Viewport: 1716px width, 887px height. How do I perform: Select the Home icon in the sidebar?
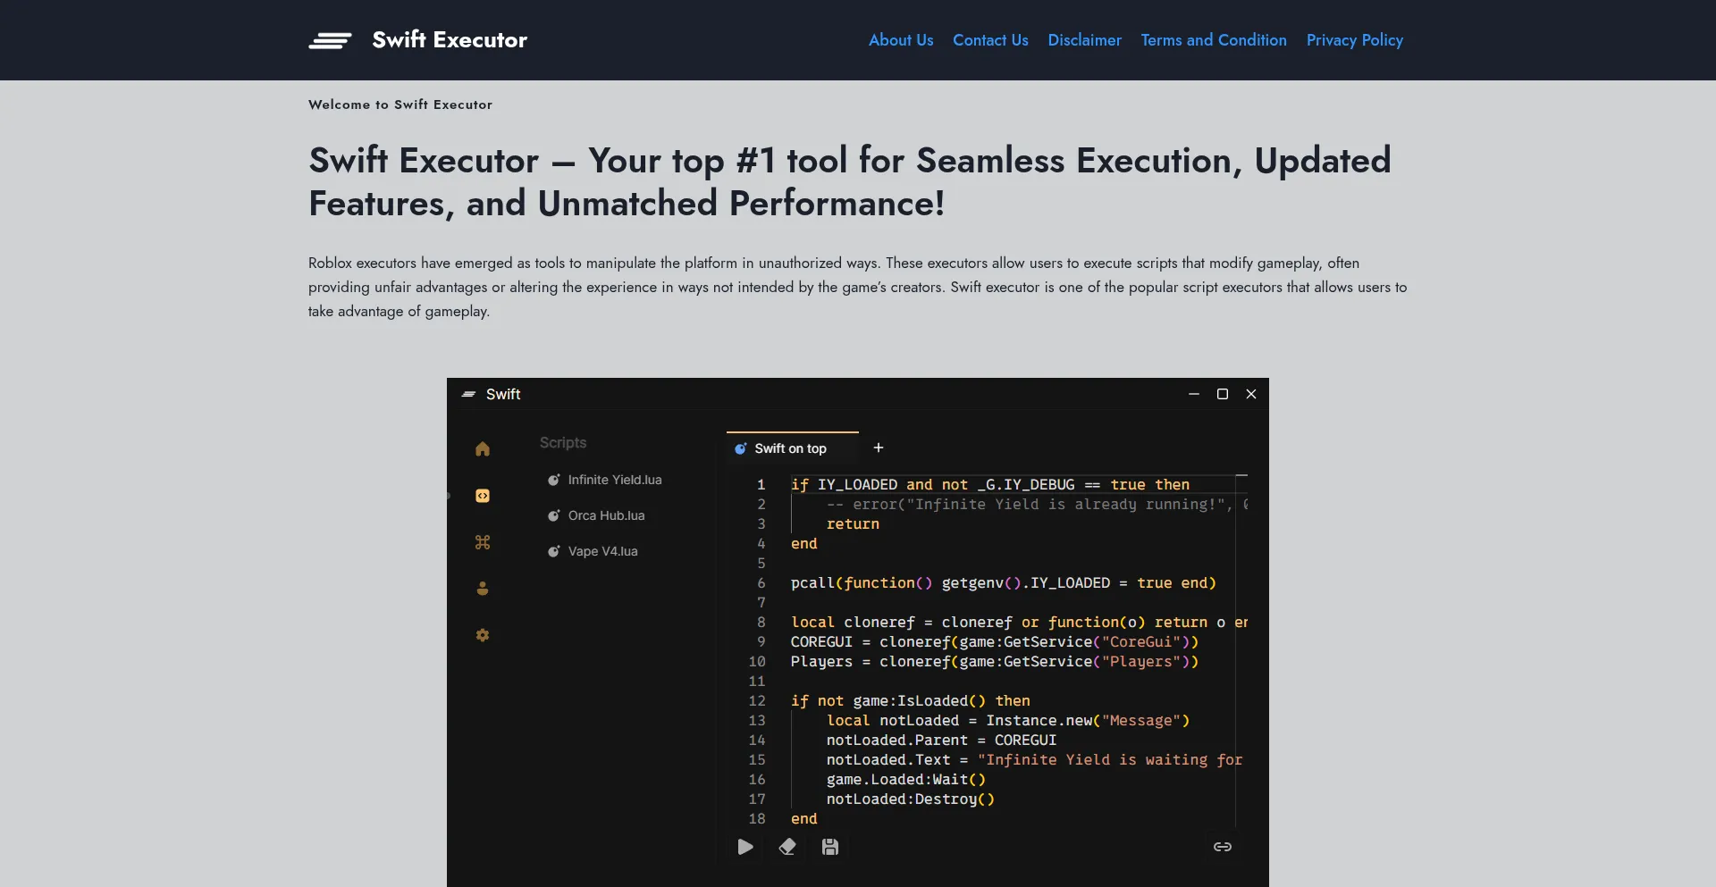pyautogui.click(x=483, y=448)
